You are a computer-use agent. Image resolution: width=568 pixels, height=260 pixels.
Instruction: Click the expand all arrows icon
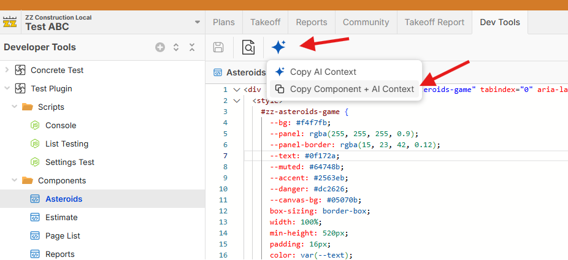pos(176,47)
